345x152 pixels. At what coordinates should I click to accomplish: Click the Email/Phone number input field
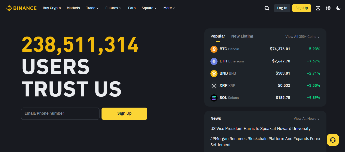(x=60, y=113)
